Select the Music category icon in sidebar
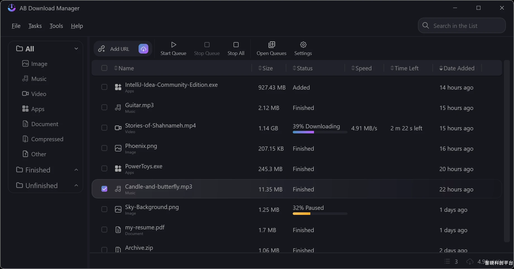This screenshot has height=269, width=514. pyautogui.click(x=25, y=79)
